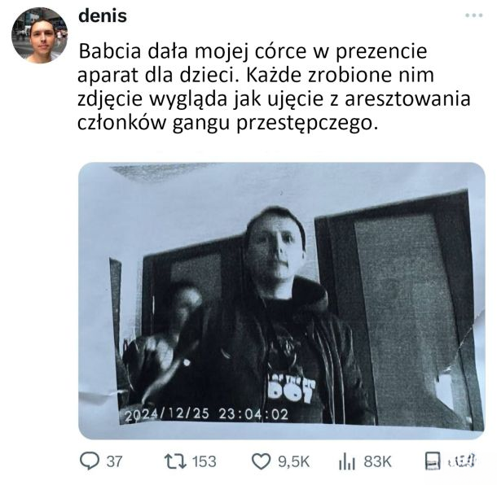
Task: Open denis profile picture avatar
Action: click(x=40, y=35)
